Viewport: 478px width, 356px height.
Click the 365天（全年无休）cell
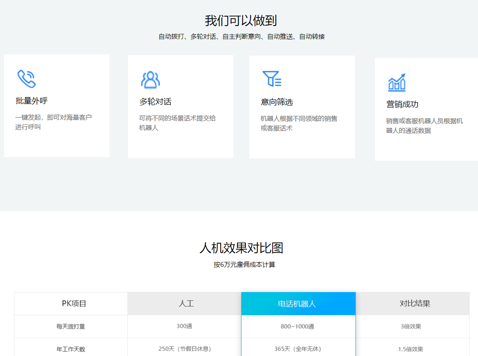297,349
